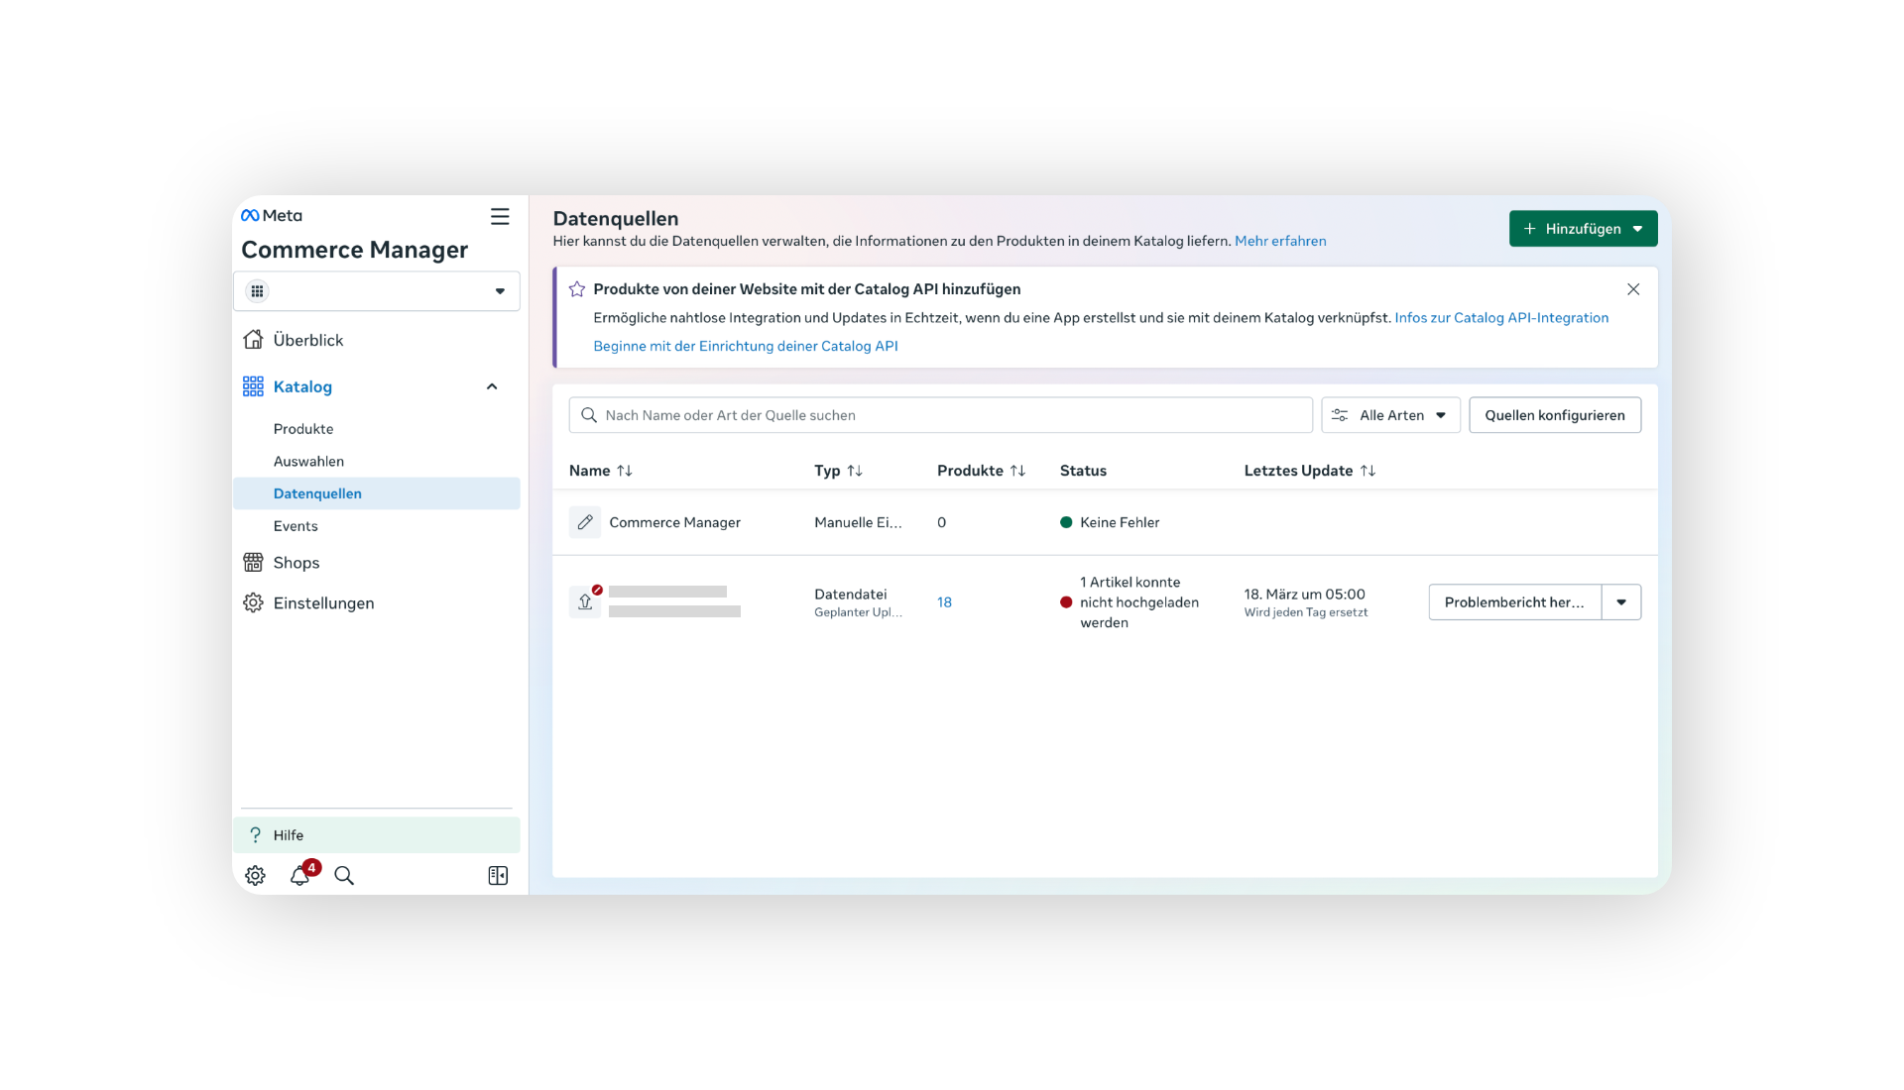Open arrow next to Problembericht button

point(1621,602)
